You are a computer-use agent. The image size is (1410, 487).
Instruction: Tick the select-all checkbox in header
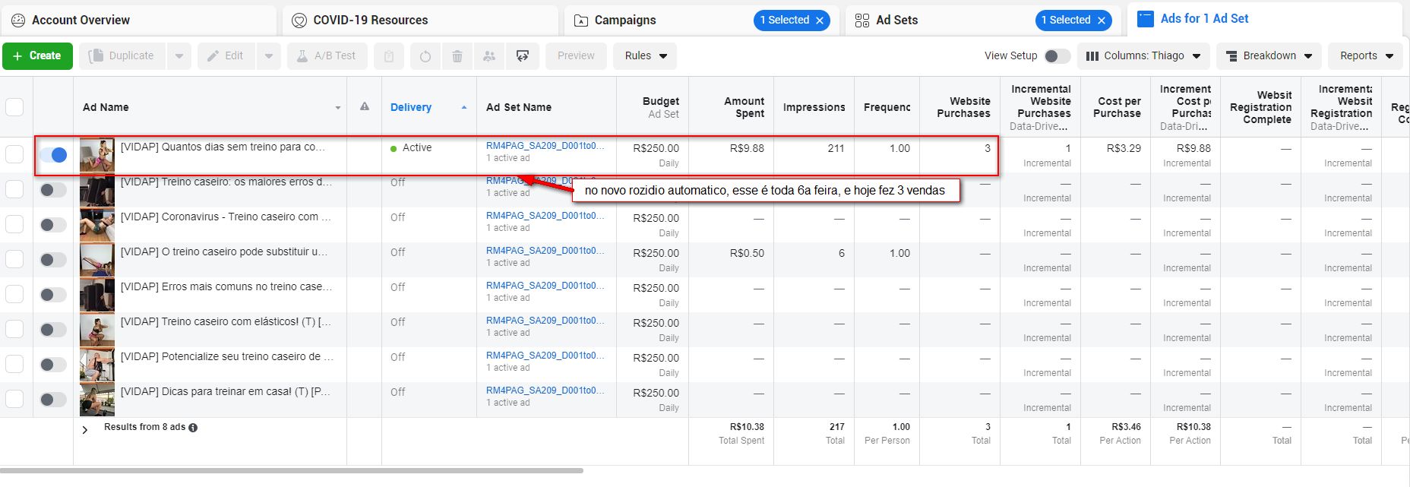(x=14, y=107)
